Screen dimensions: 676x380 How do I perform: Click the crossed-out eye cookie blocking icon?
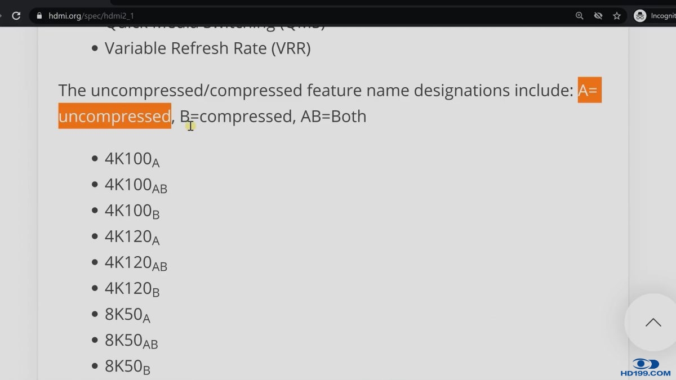pos(598,16)
